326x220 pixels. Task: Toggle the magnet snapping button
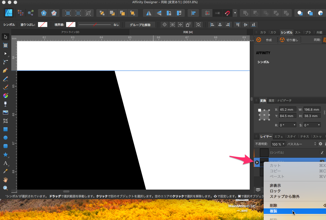click(x=227, y=13)
